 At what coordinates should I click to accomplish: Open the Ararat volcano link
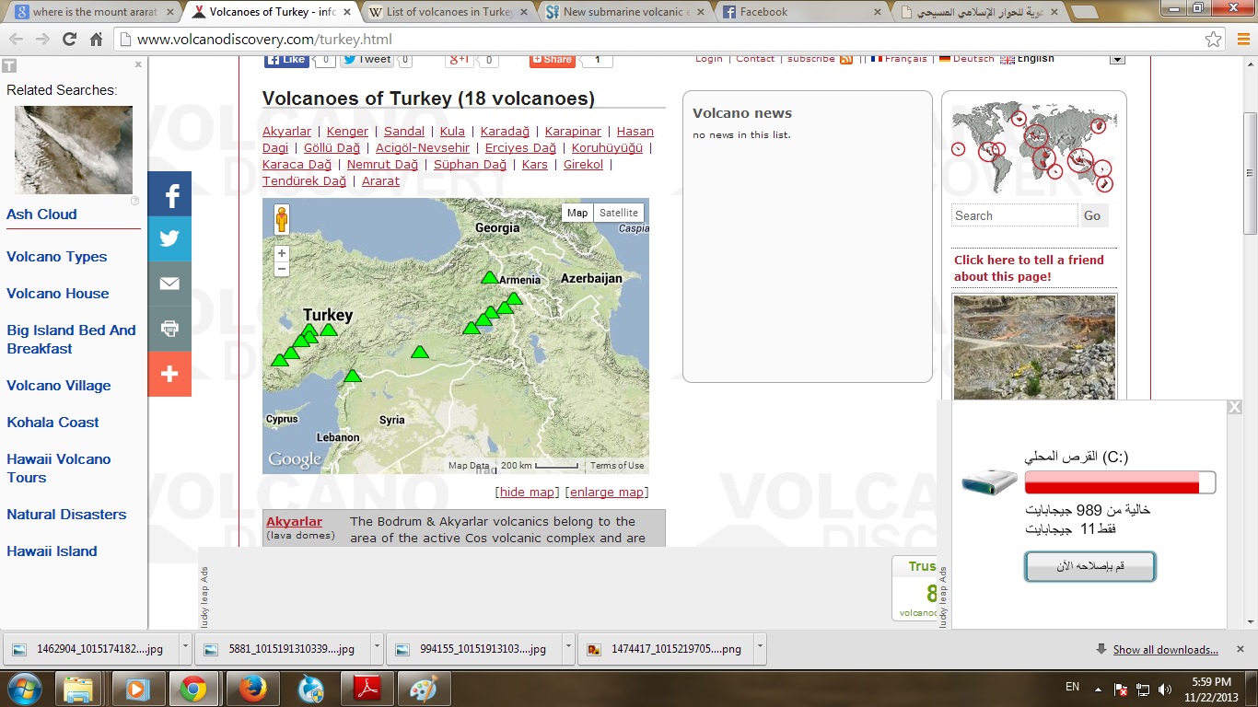click(380, 180)
